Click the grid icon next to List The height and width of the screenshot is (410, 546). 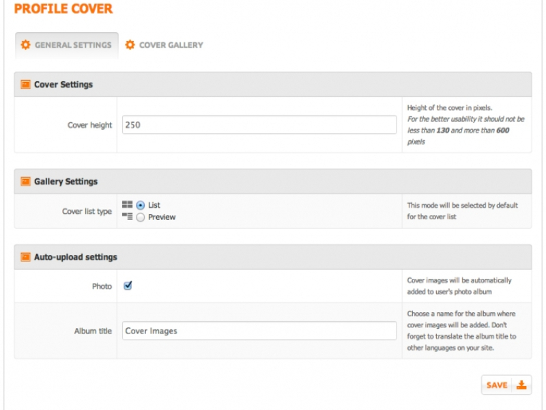click(x=127, y=204)
